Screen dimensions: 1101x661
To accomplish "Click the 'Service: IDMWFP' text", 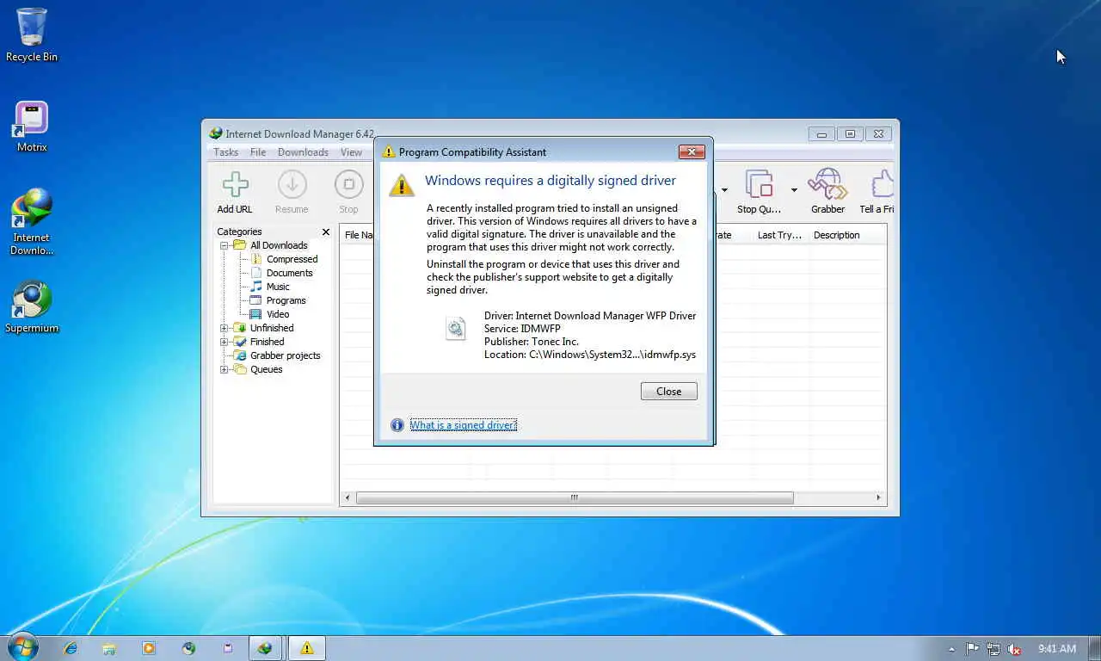I will point(522,329).
